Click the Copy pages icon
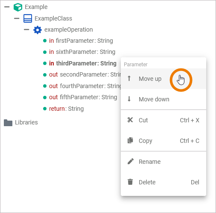This screenshot has width=216, height=213. (x=130, y=140)
